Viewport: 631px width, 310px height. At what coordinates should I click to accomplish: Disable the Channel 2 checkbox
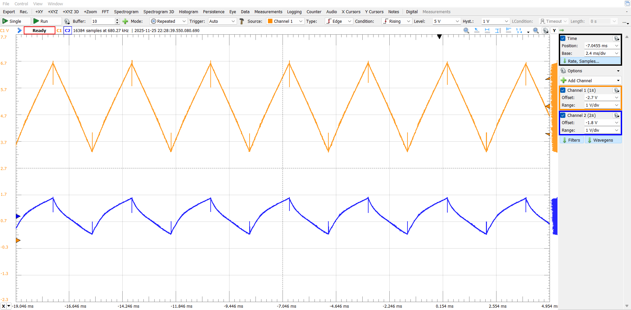(563, 115)
